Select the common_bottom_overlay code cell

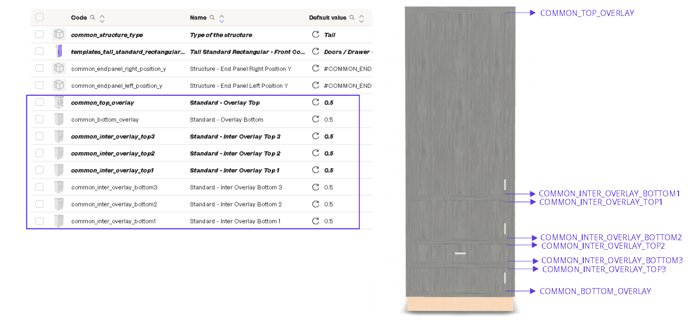(105, 120)
